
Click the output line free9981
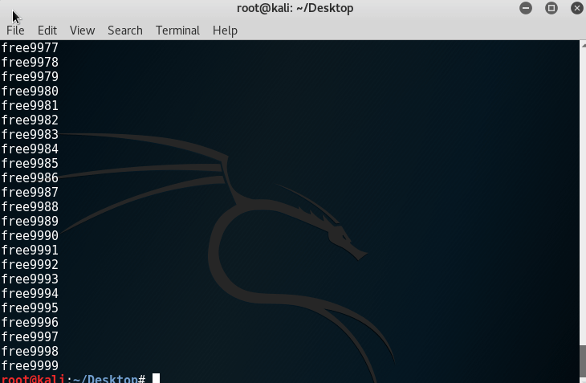[x=30, y=105]
